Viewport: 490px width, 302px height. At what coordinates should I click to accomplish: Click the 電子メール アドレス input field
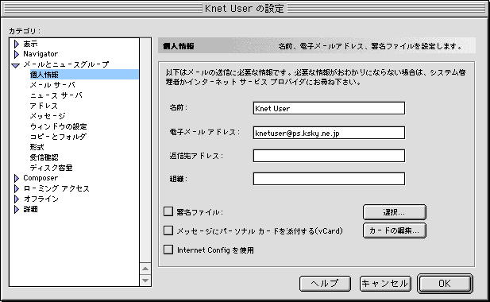[329, 133]
